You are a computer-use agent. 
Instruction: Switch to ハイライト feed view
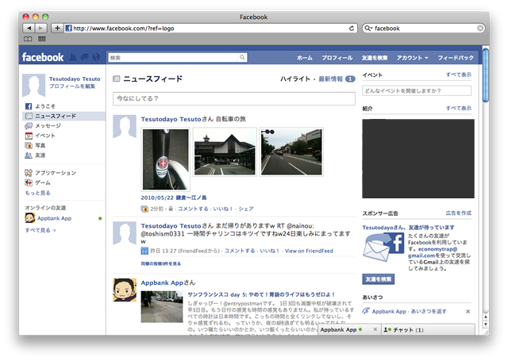pyautogui.click(x=295, y=79)
